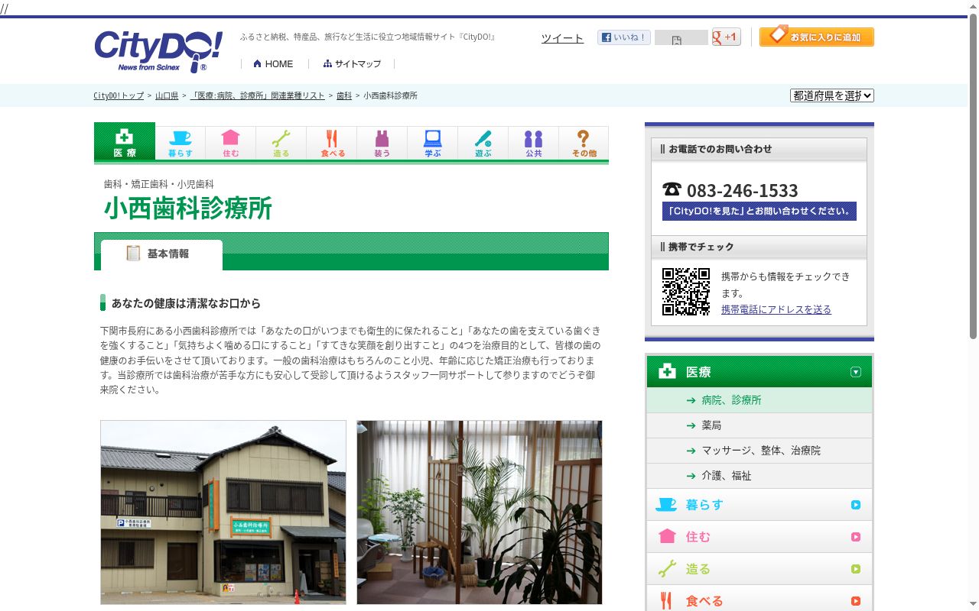Select the 装う clothing icon
This screenshot has width=979, height=611.
[x=382, y=143]
